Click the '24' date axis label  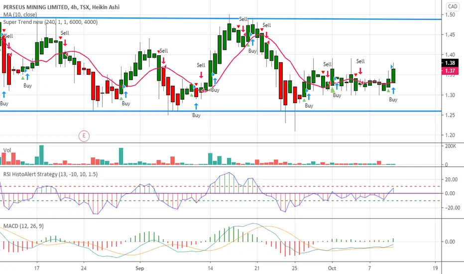click(84, 268)
